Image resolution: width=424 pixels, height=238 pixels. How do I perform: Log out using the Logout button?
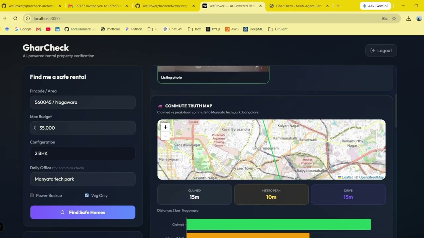click(x=381, y=51)
